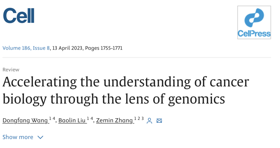The width and height of the screenshot is (280, 148).
Task: Click the Review article type label
Action: point(11,69)
